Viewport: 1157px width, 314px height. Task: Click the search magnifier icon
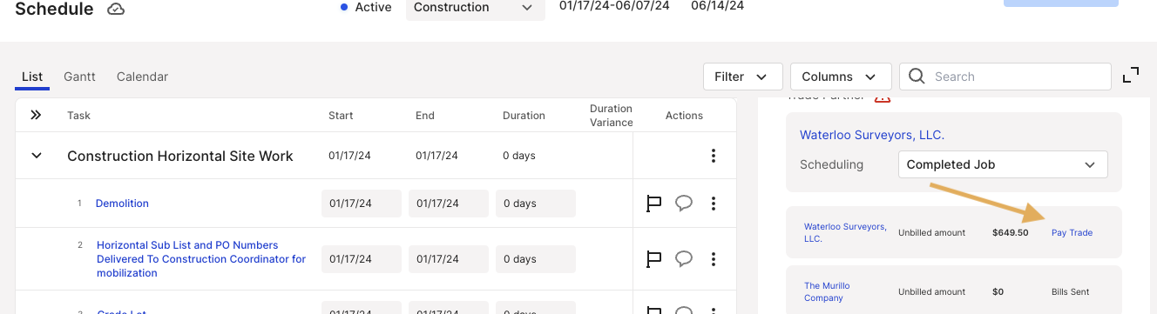(917, 77)
